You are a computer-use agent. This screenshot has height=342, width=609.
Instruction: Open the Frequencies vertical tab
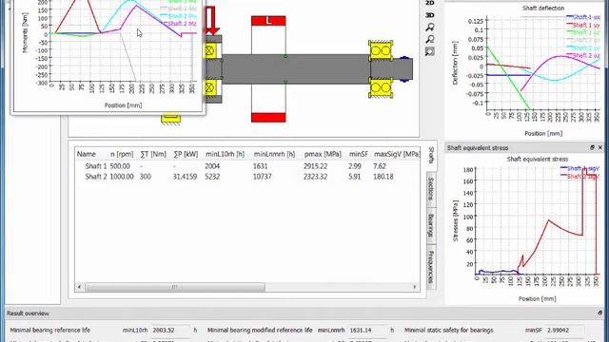point(431,267)
